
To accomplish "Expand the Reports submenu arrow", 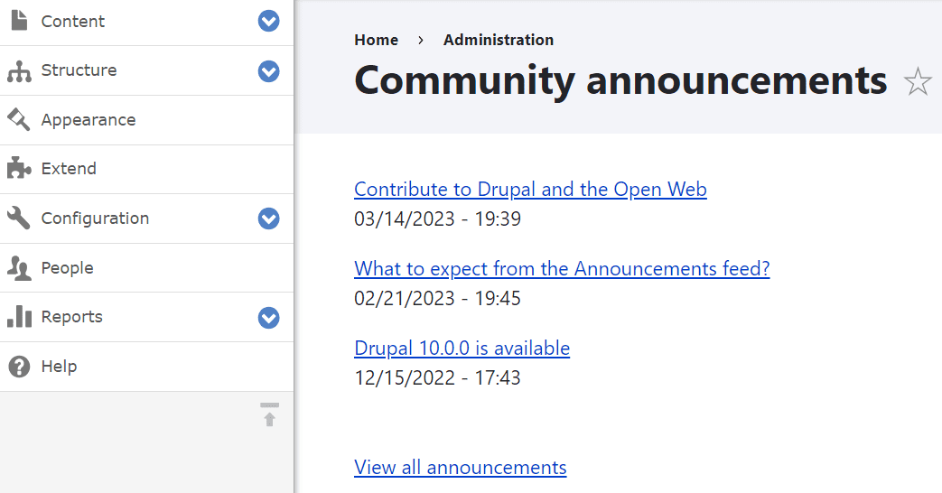I will (268, 318).
